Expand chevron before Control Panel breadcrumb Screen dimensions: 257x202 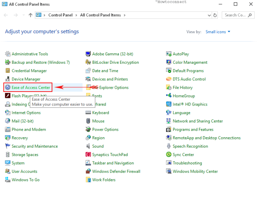pyautogui.click(x=44, y=15)
